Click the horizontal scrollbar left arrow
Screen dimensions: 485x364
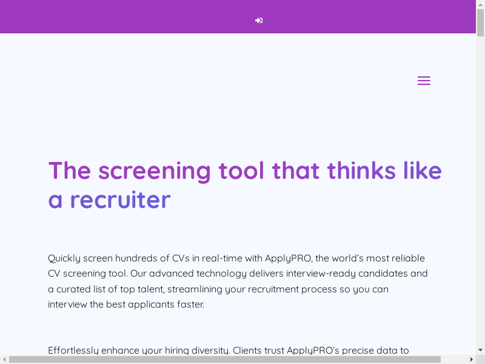(x=4, y=359)
